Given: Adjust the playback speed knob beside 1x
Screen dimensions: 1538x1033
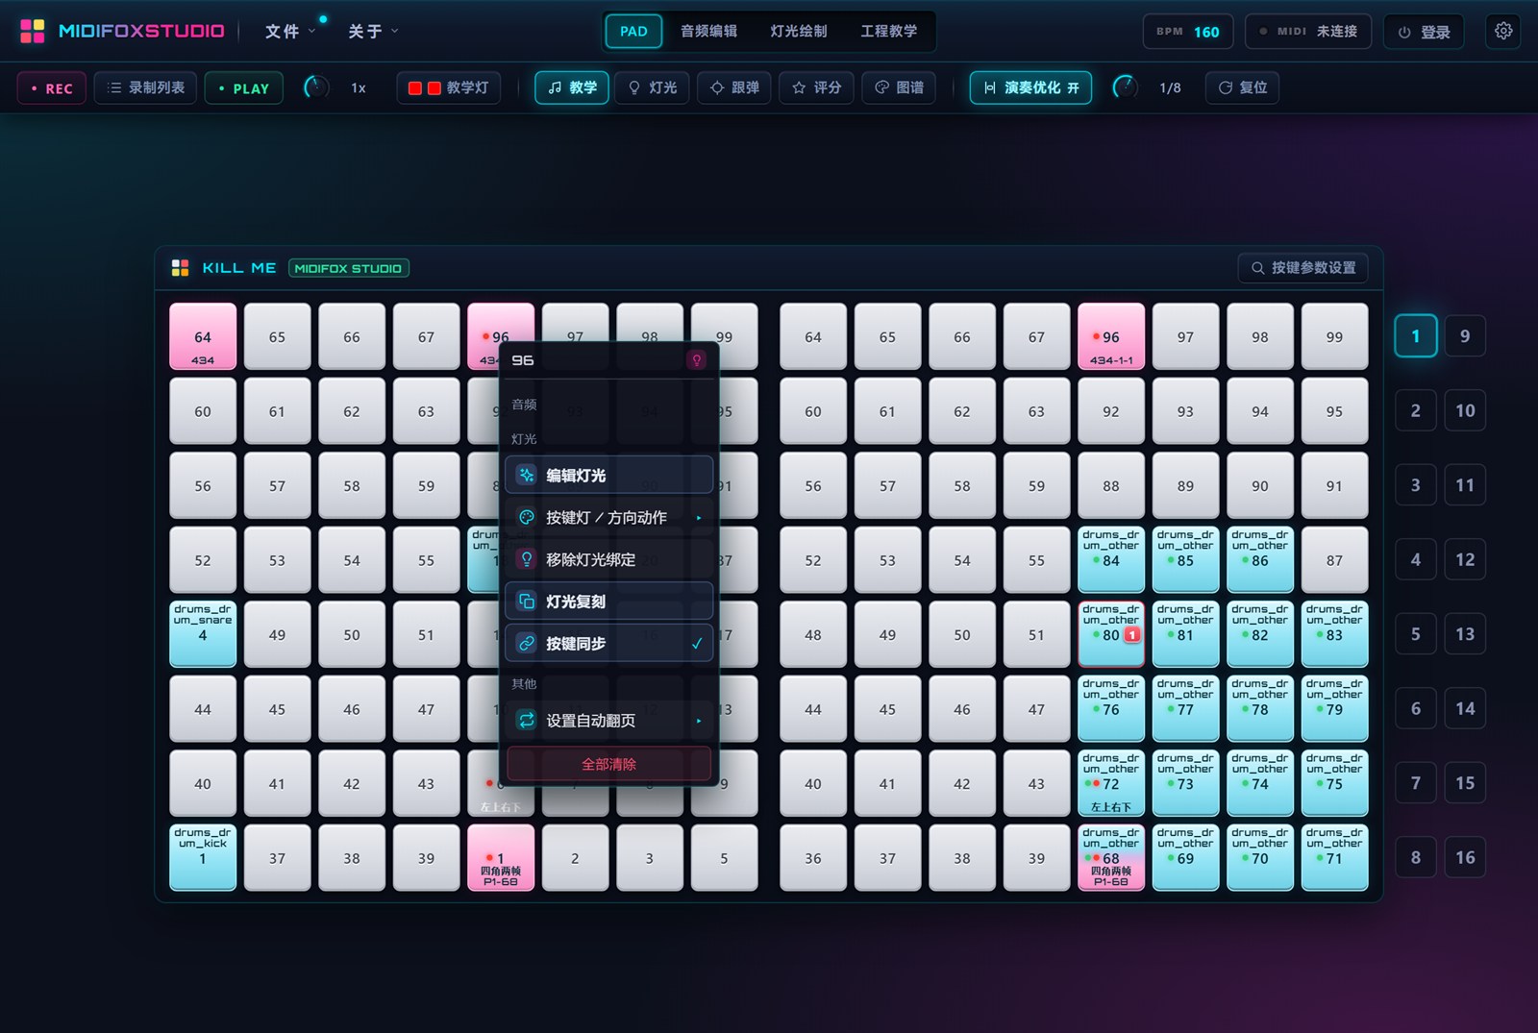Looking at the screenshot, I should coord(316,87).
